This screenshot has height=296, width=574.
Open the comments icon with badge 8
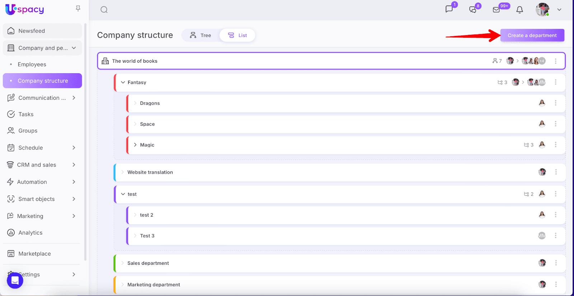pyautogui.click(x=473, y=10)
